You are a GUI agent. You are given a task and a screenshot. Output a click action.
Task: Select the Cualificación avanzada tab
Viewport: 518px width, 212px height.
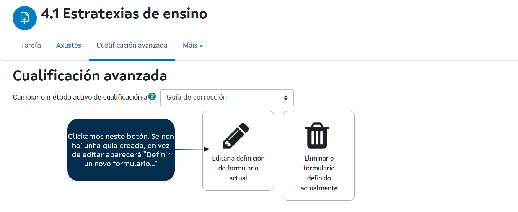pyautogui.click(x=132, y=45)
